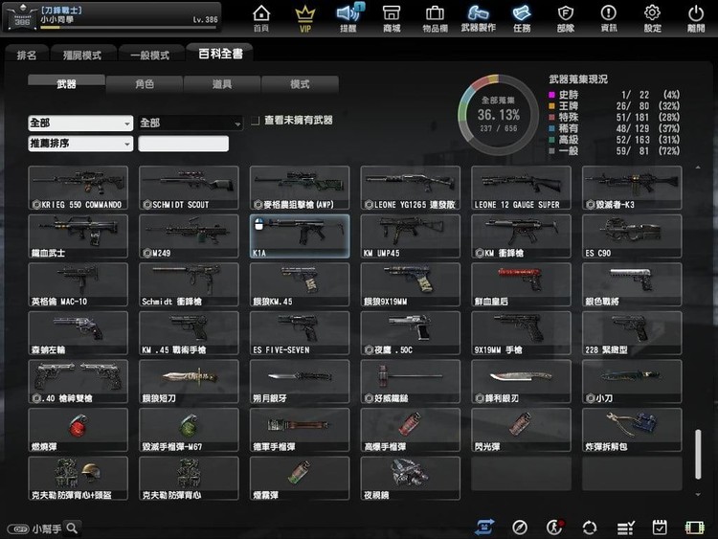Click the circular refresh arrows icon
Viewport: 718px width, 539px height.
point(590,528)
